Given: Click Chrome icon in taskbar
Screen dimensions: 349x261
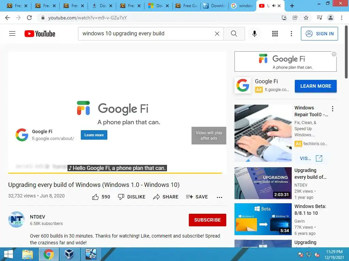Looking at the screenshot, I should point(48,254).
